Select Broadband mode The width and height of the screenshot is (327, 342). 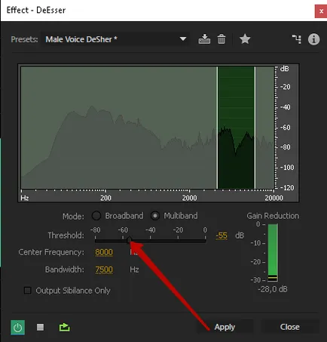click(x=96, y=216)
